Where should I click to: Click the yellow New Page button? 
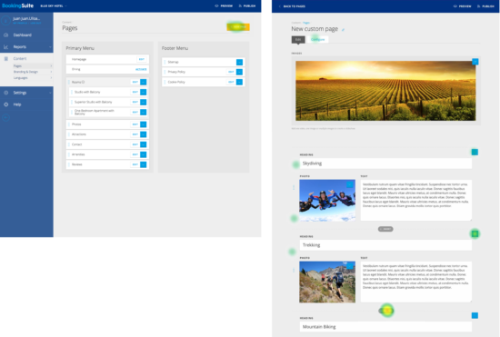point(238,27)
